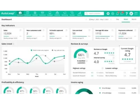Toggle Week to date sale progress legend
This screenshot has width=140, height=105.
pyautogui.click(x=40, y=50)
